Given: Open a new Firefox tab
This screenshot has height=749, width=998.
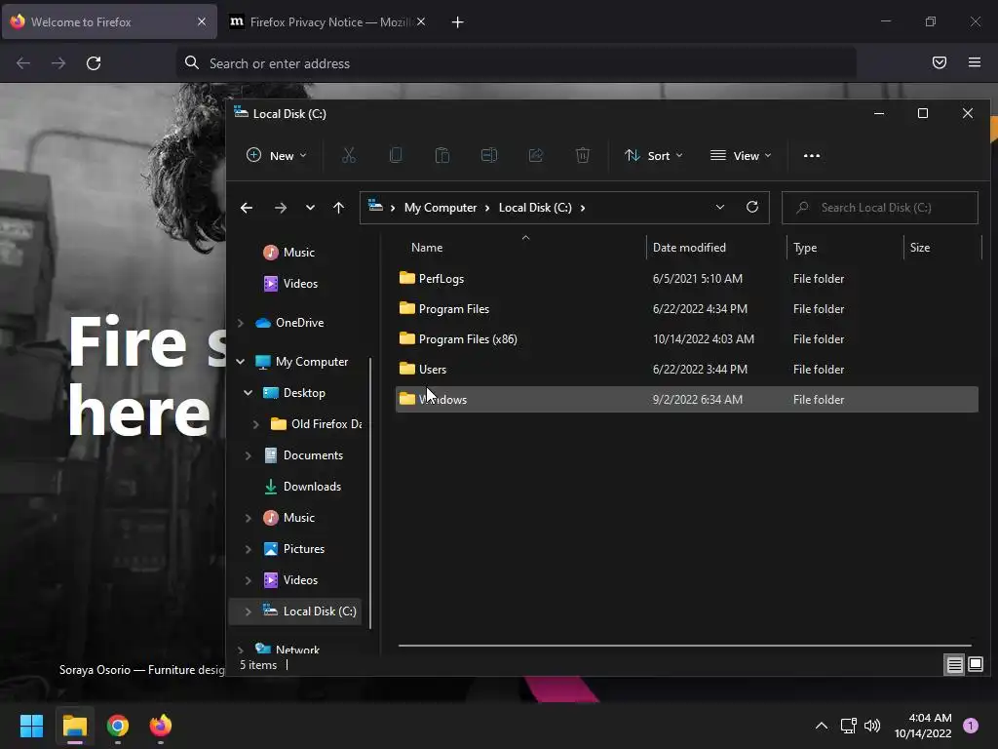Looking at the screenshot, I should click(x=457, y=22).
